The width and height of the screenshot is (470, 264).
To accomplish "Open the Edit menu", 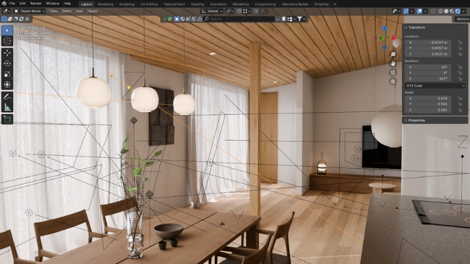I will [22, 4].
